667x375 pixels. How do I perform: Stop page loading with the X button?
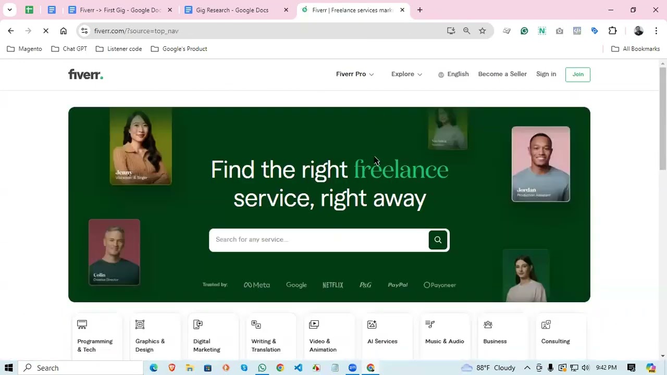tap(46, 31)
